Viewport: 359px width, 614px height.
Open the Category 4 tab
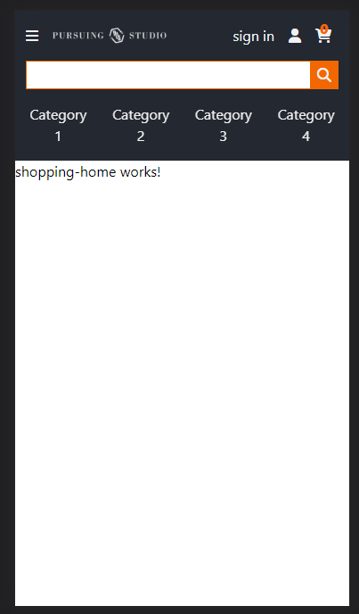(x=306, y=126)
